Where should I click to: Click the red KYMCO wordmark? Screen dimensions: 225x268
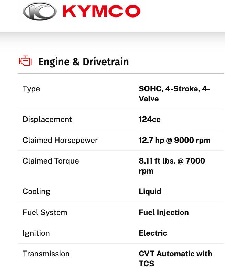pos(101,11)
